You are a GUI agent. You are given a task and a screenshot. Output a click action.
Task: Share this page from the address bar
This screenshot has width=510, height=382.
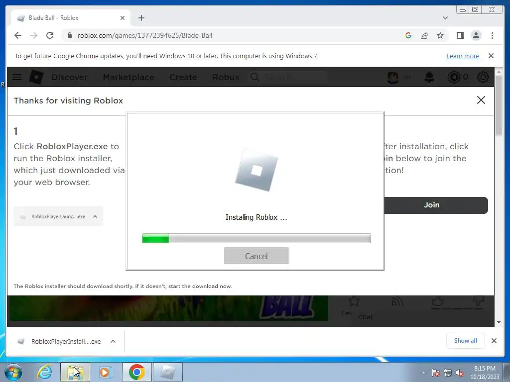tap(424, 35)
